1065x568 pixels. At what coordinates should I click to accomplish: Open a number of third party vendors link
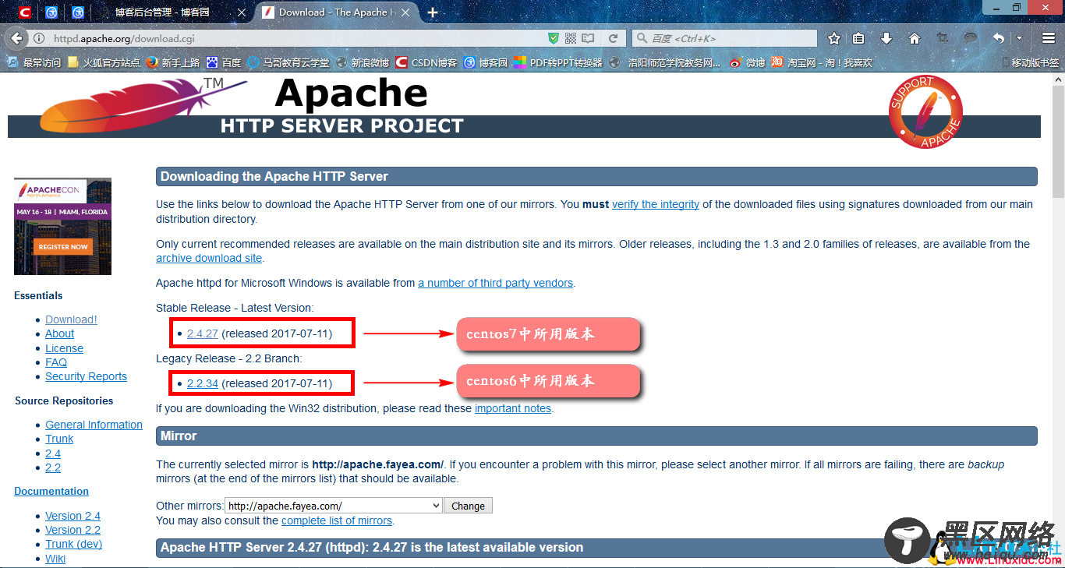click(496, 283)
